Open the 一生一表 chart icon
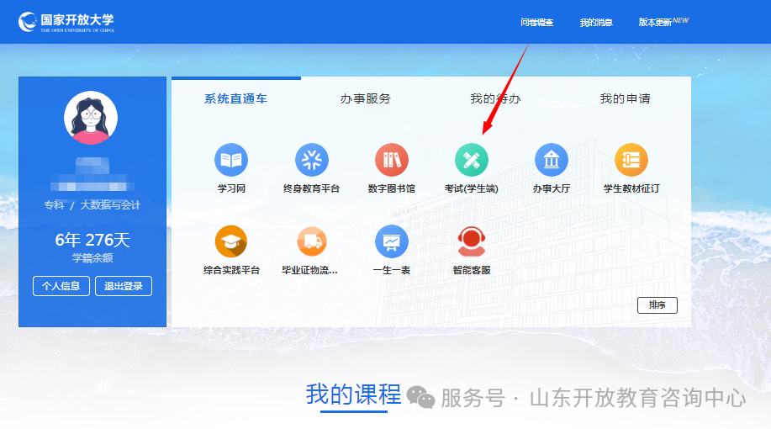Viewport: 771px width, 429px height. point(392,241)
